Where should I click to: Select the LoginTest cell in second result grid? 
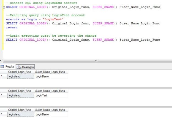(x=41, y=95)
